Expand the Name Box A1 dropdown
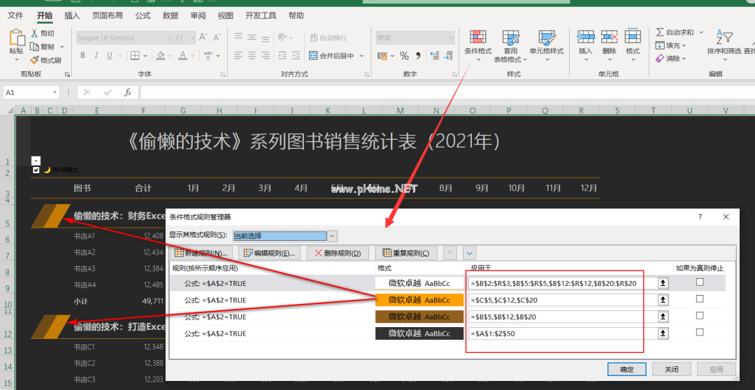The width and height of the screenshot is (755, 390). (55, 92)
